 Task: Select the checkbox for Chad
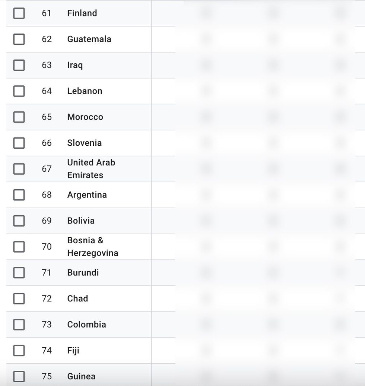pos(19,299)
